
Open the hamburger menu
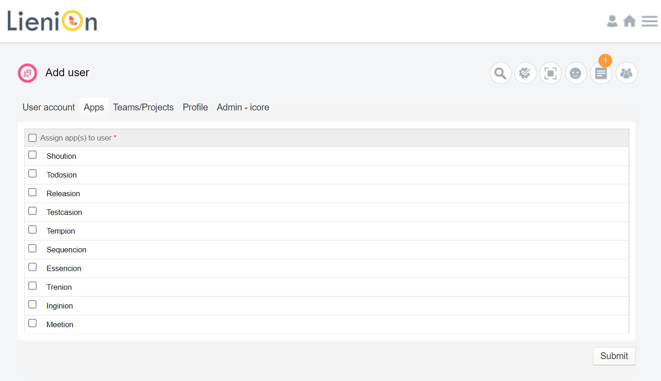(x=649, y=21)
